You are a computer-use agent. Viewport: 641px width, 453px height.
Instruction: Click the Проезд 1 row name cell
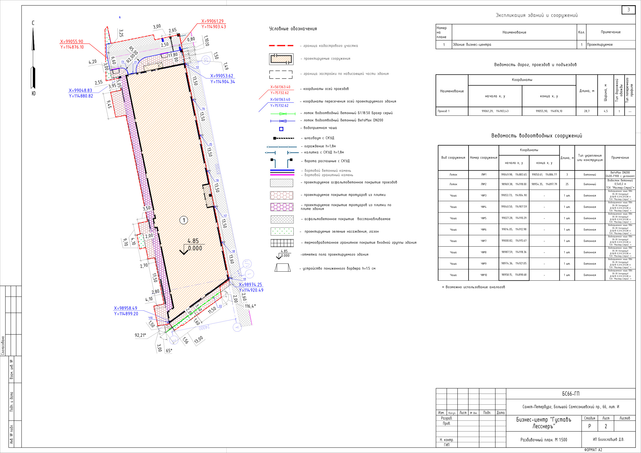pyautogui.click(x=452, y=111)
